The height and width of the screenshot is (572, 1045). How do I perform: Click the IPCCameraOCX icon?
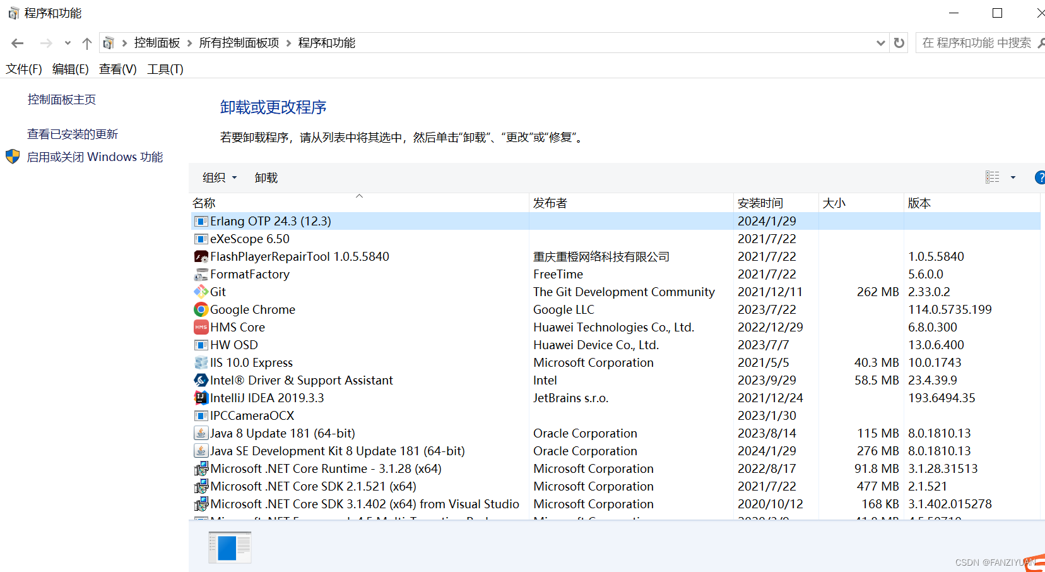201,415
